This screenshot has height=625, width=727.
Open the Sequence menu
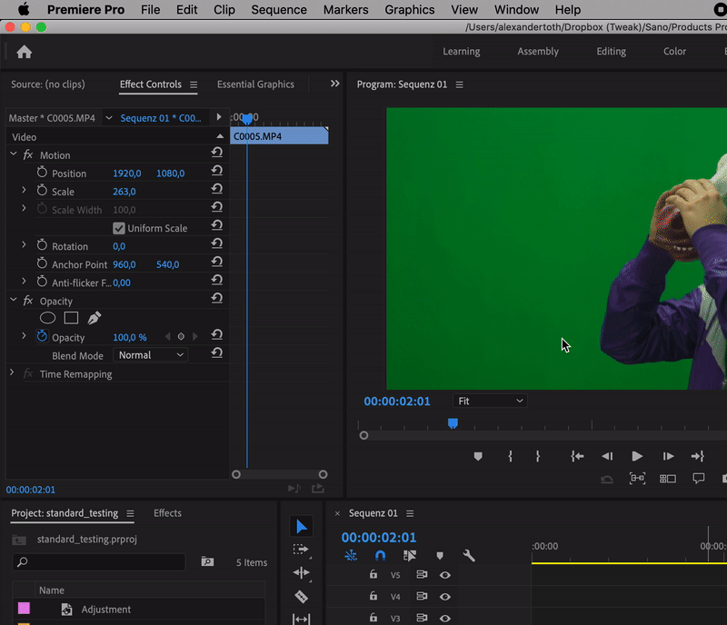(278, 10)
